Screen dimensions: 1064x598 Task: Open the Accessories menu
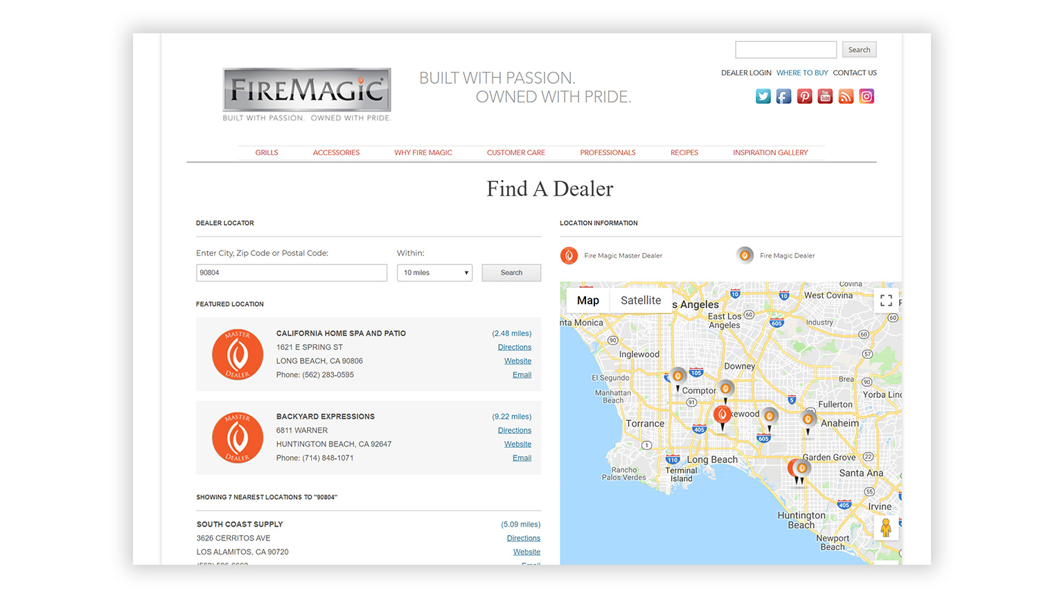(336, 152)
